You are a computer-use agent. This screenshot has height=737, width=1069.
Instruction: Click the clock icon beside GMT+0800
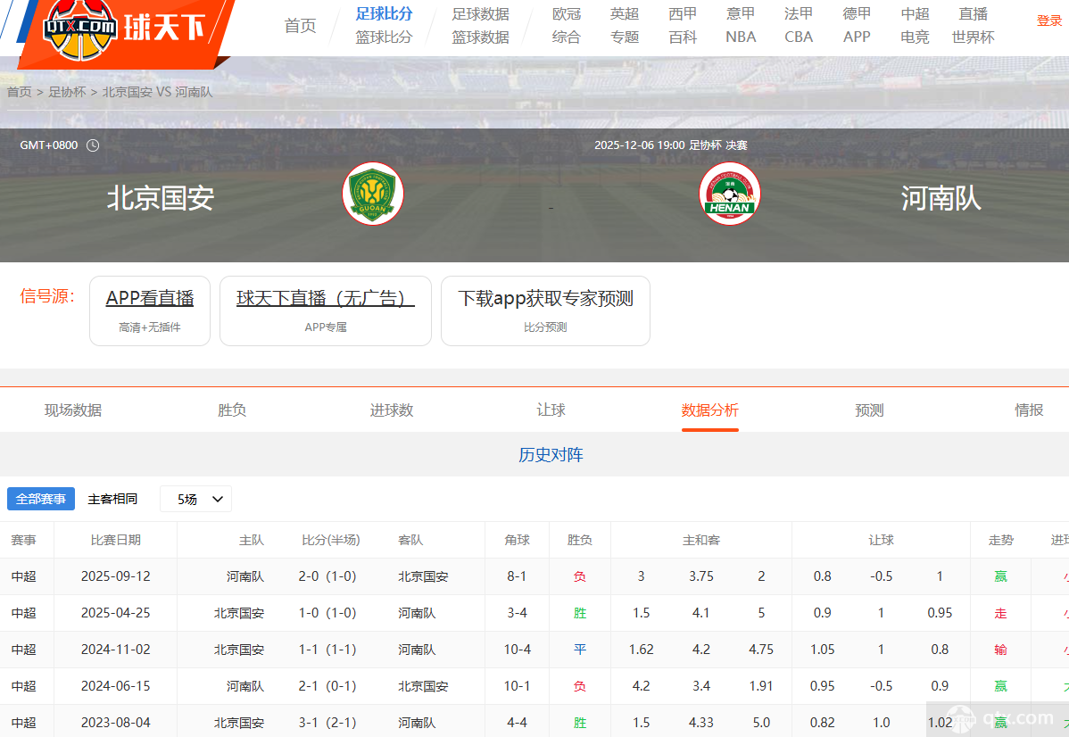[93, 144]
